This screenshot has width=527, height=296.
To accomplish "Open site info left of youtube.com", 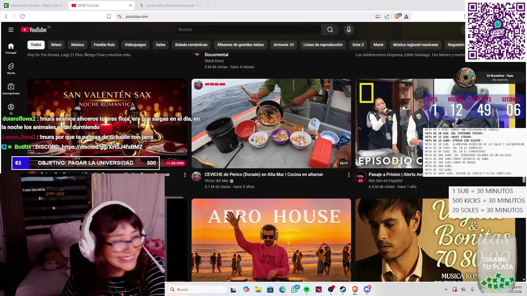I will coord(119,16).
